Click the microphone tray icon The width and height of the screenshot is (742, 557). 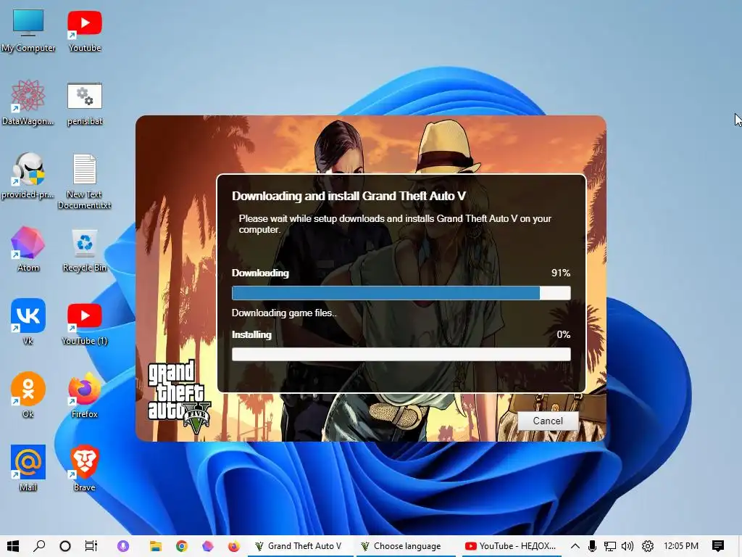pos(592,546)
